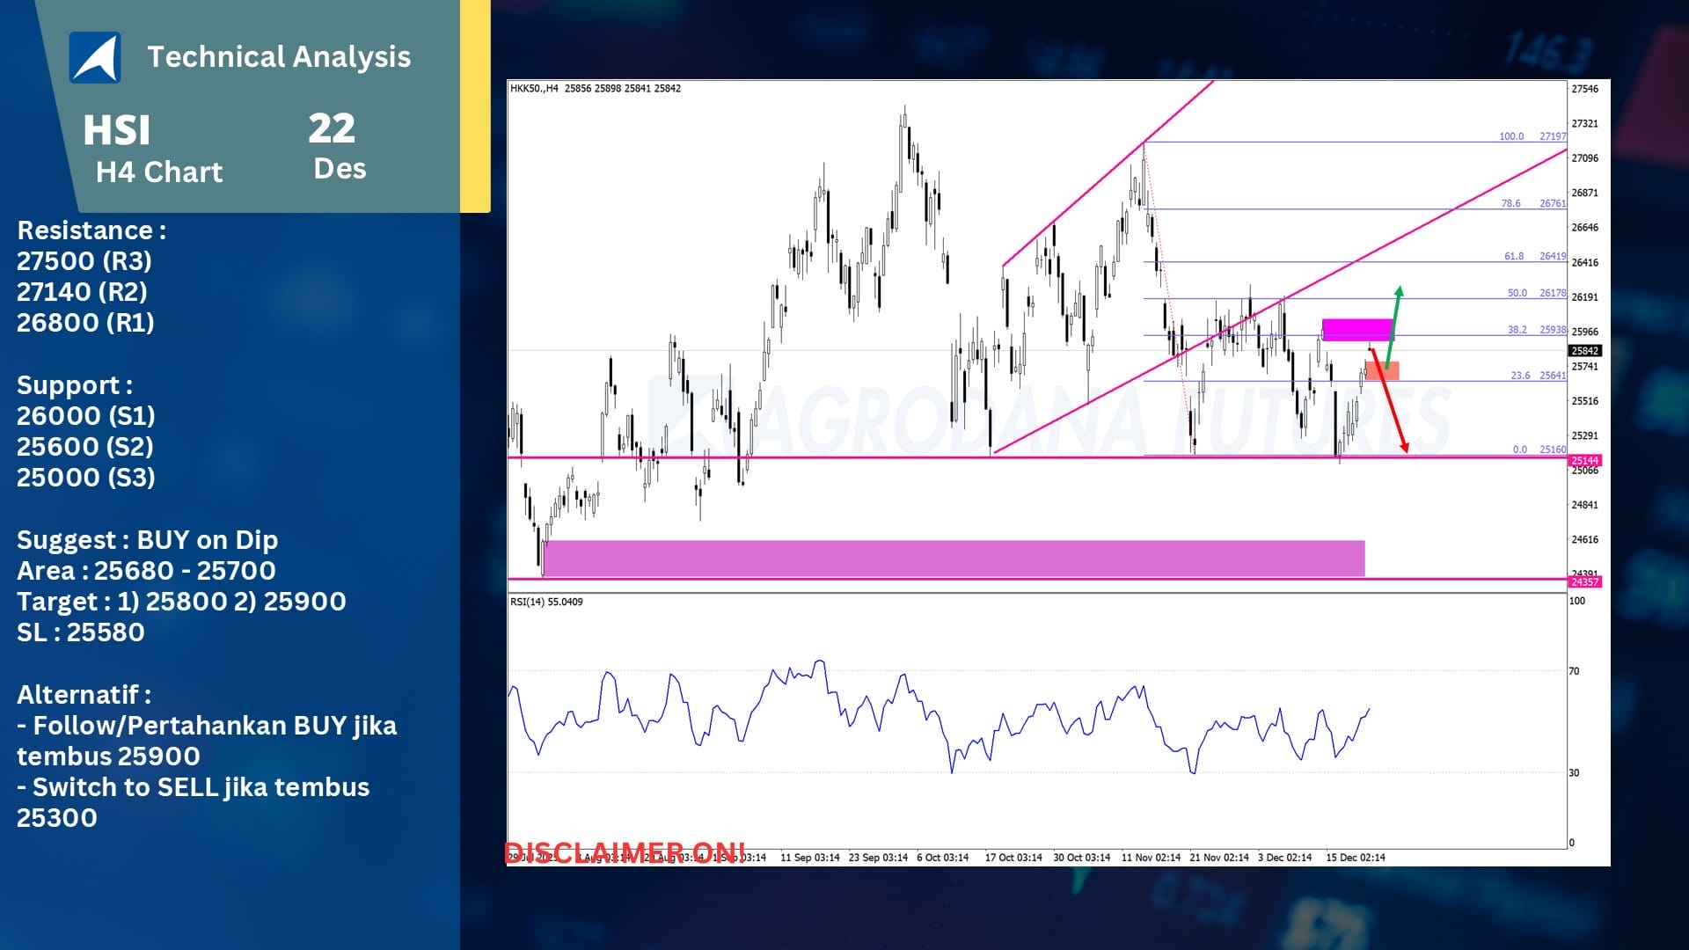
Task: Click the current price label 25842
Action: (x=1585, y=350)
